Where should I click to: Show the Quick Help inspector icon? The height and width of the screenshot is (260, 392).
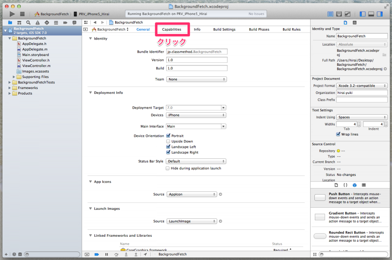(354, 22)
